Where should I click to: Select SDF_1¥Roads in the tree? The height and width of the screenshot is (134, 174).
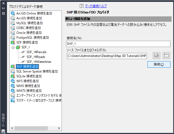[x=36, y=57]
